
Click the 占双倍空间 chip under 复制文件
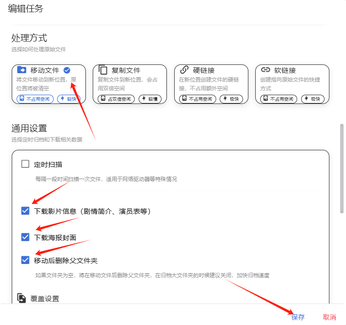pyautogui.click(x=116, y=99)
